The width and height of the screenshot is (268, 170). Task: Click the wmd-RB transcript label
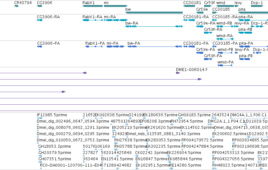pos(224,23)
